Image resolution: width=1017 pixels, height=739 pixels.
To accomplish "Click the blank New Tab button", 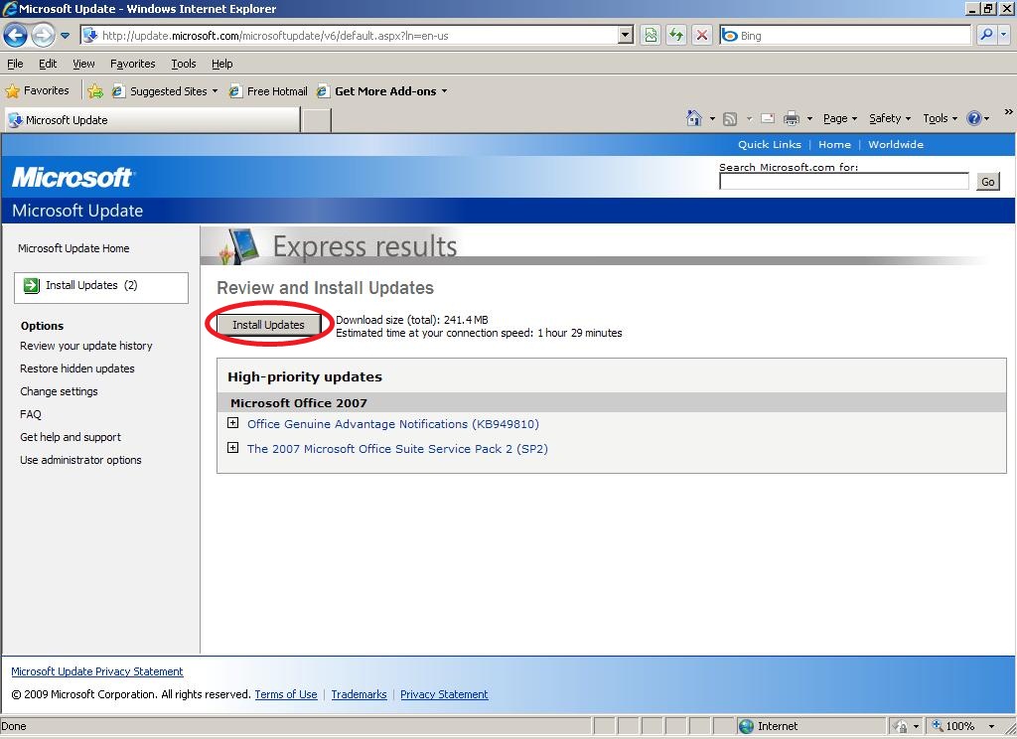I will pos(317,120).
